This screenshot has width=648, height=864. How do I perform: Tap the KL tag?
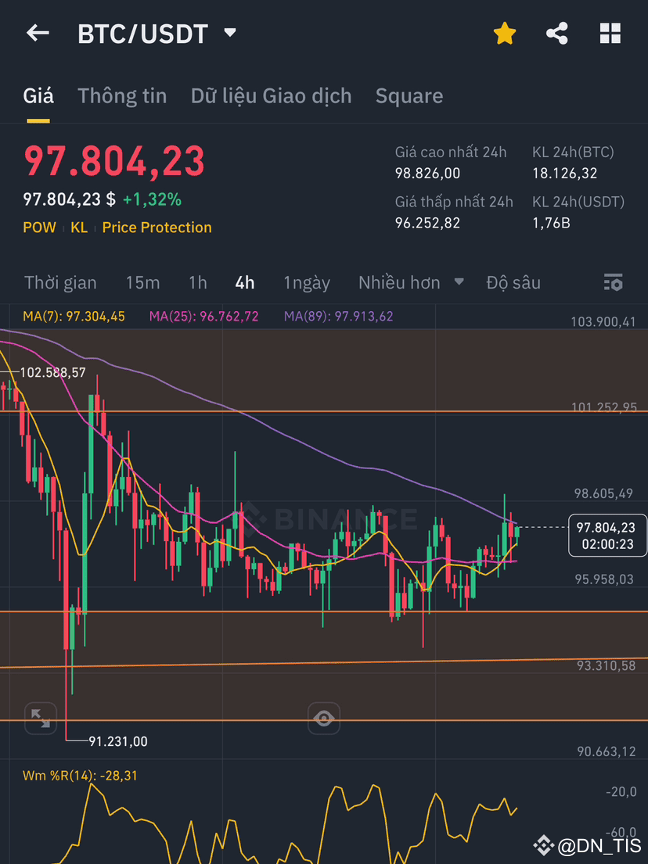pyautogui.click(x=79, y=228)
